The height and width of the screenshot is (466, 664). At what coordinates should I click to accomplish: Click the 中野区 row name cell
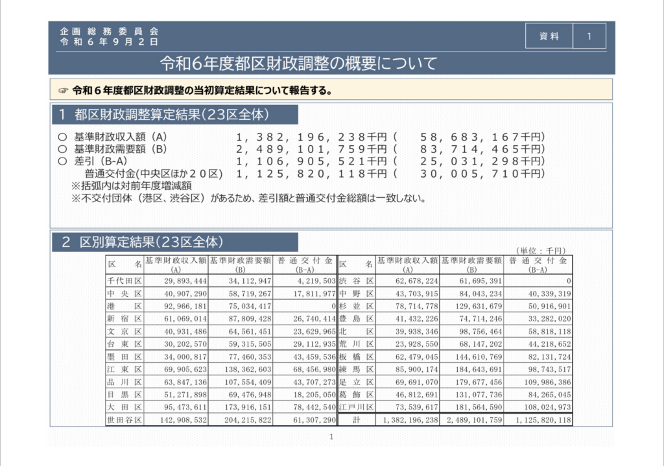pos(357,294)
